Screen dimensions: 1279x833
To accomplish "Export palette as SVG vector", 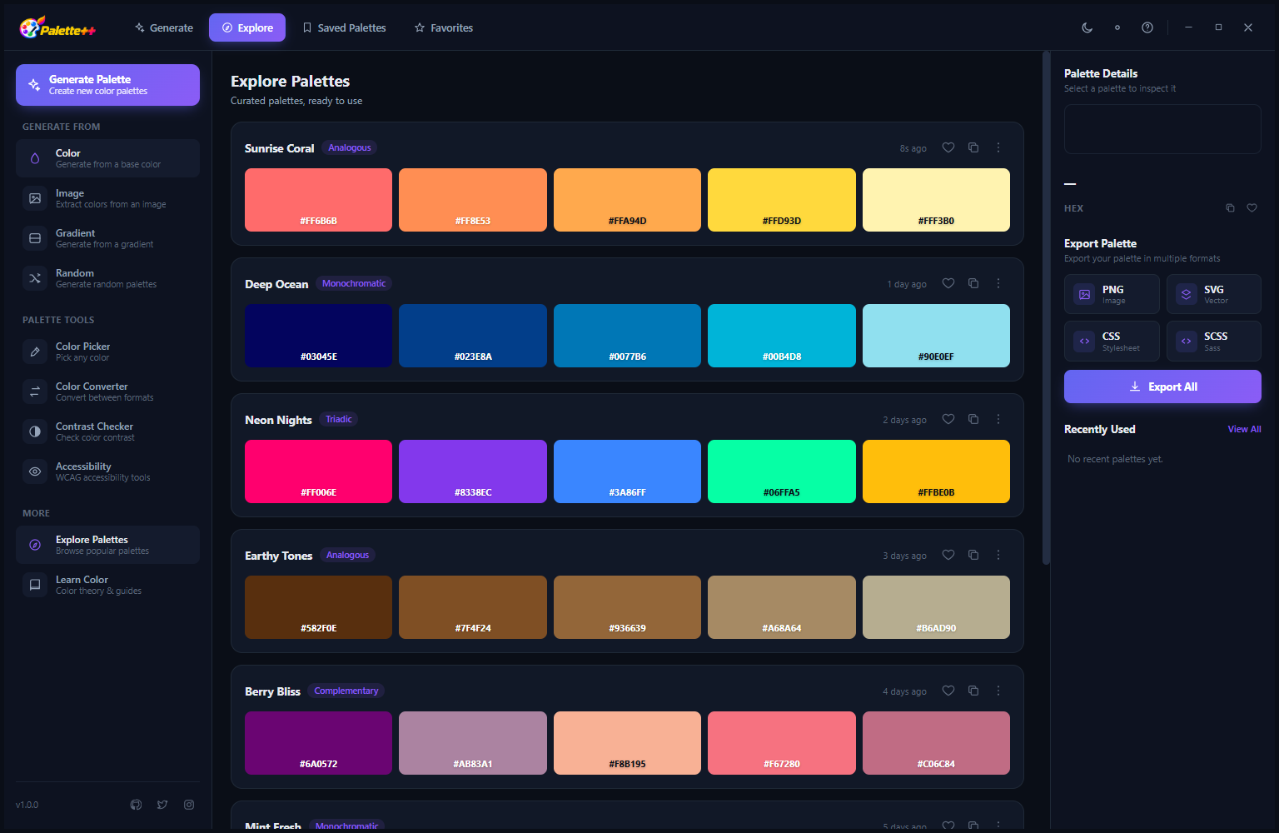I will 1214,294.
